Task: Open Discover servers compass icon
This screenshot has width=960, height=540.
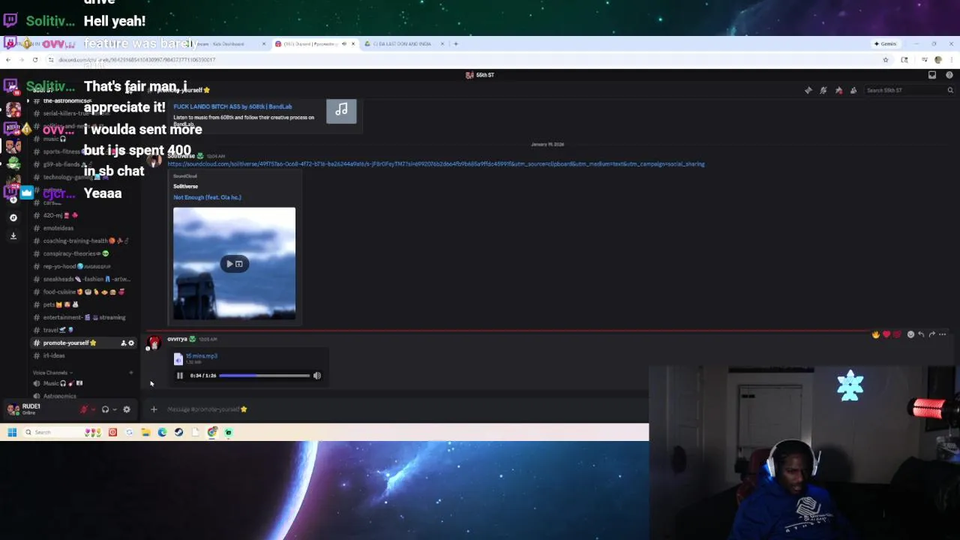Action: click(x=13, y=217)
